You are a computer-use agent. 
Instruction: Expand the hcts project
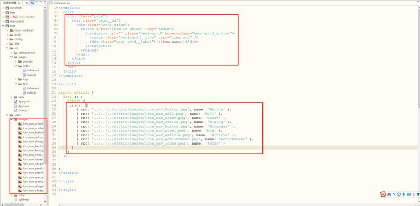point(3,12)
